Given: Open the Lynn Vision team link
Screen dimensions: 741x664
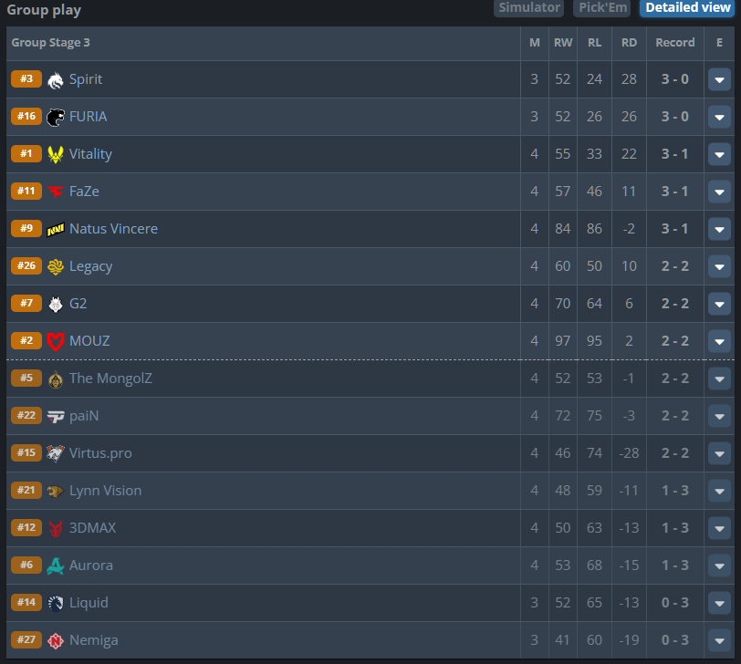Looking at the screenshot, I should point(105,491).
